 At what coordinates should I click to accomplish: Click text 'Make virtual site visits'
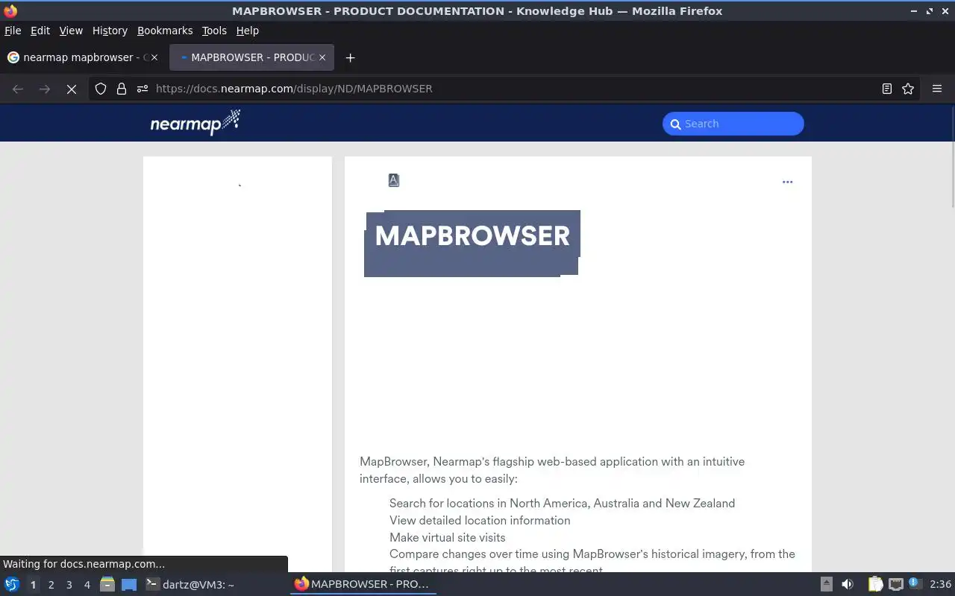tap(448, 537)
